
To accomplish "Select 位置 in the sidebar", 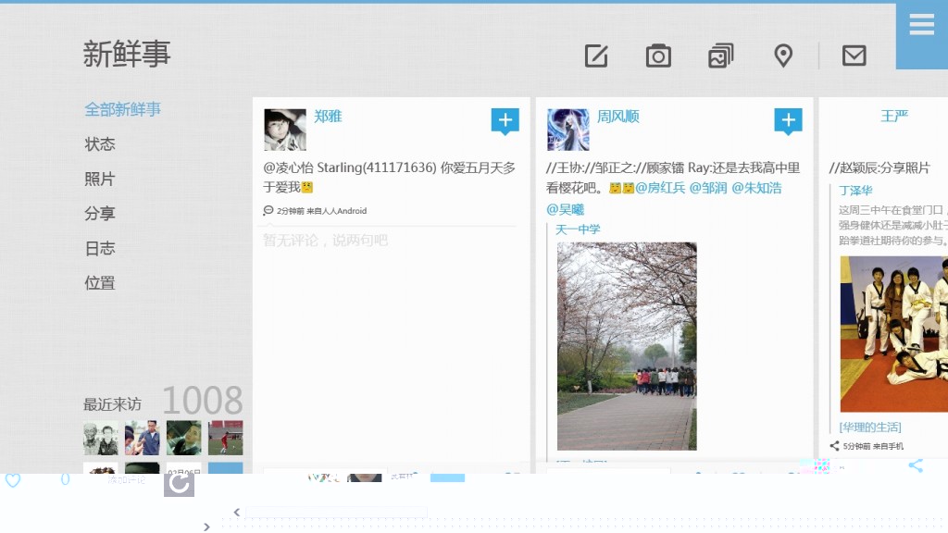I will pyautogui.click(x=100, y=283).
